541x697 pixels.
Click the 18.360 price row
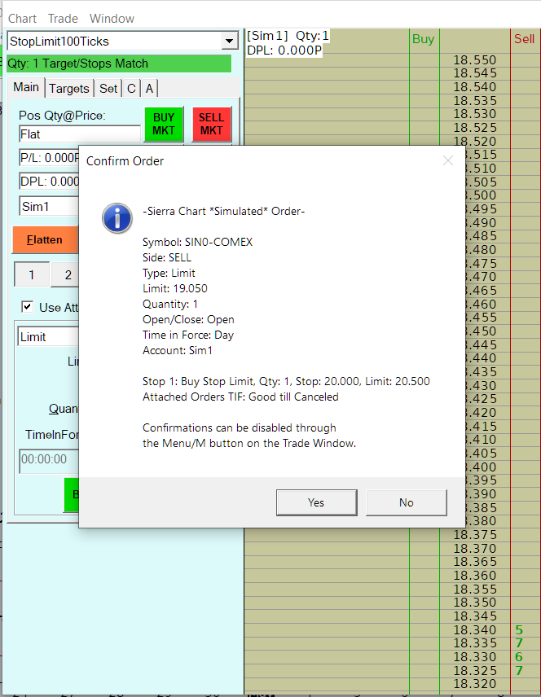475,576
